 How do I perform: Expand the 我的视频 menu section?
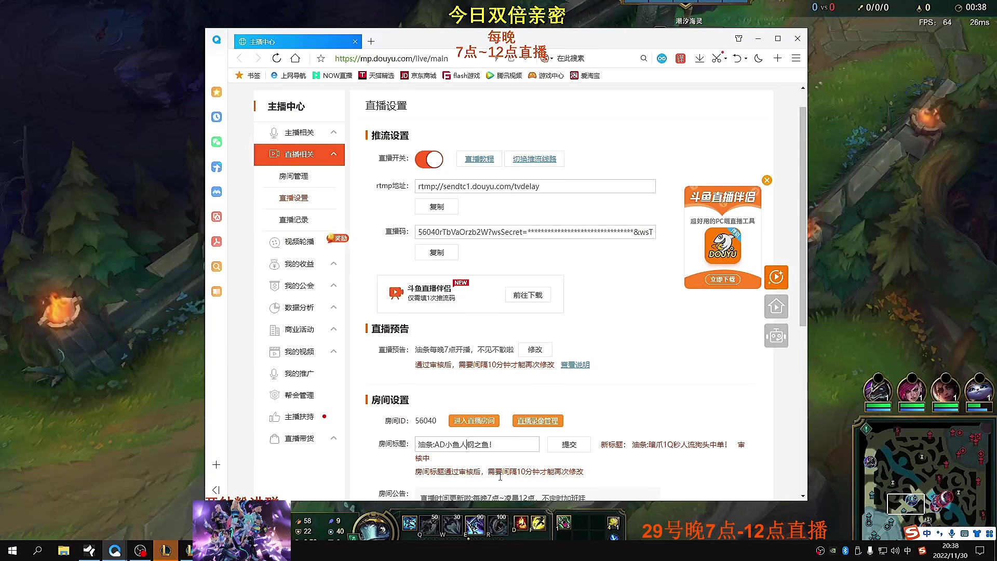pos(333,352)
